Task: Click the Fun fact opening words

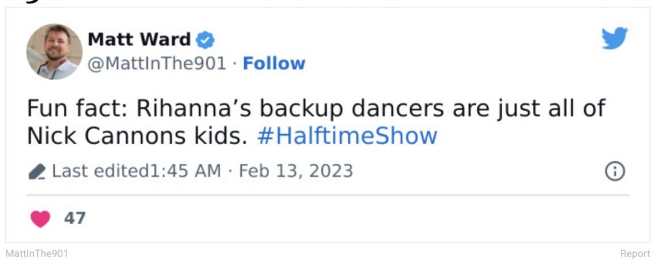Action: coord(77,109)
